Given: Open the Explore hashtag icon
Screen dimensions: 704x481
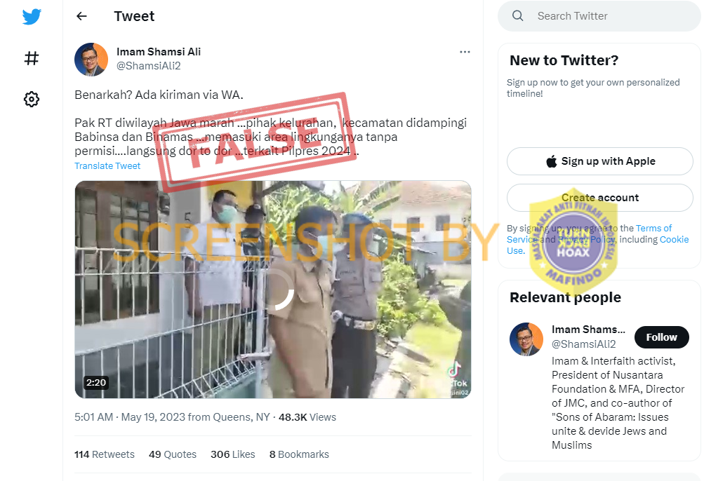Looking at the screenshot, I should 32,58.
